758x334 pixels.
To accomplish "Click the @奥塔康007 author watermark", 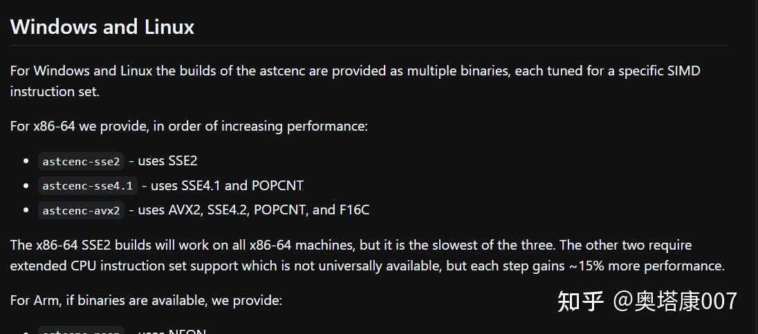I will pos(676,301).
